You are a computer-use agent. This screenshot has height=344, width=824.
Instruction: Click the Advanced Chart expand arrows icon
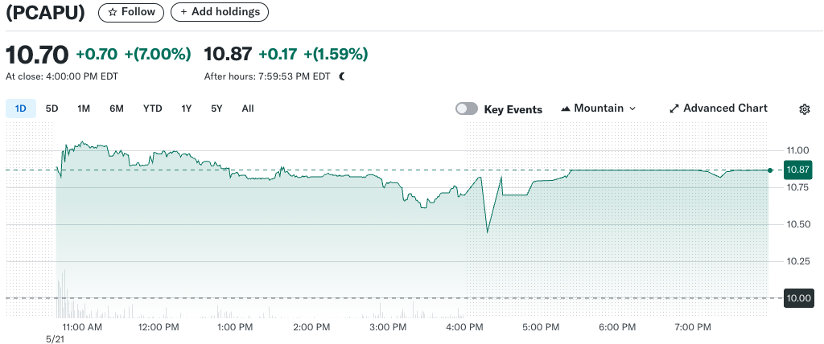[674, 109]
